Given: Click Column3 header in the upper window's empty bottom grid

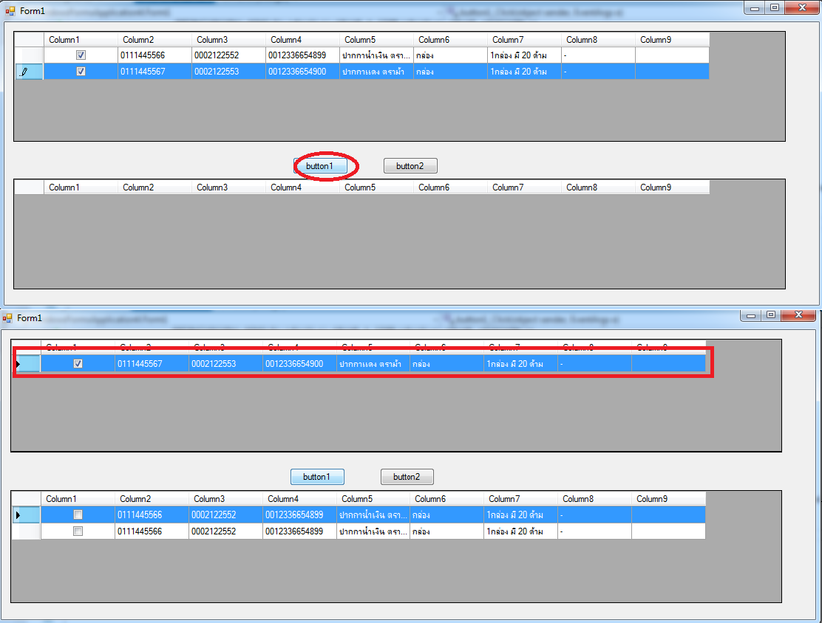Looking at the screenshot, I should (228, 187).
